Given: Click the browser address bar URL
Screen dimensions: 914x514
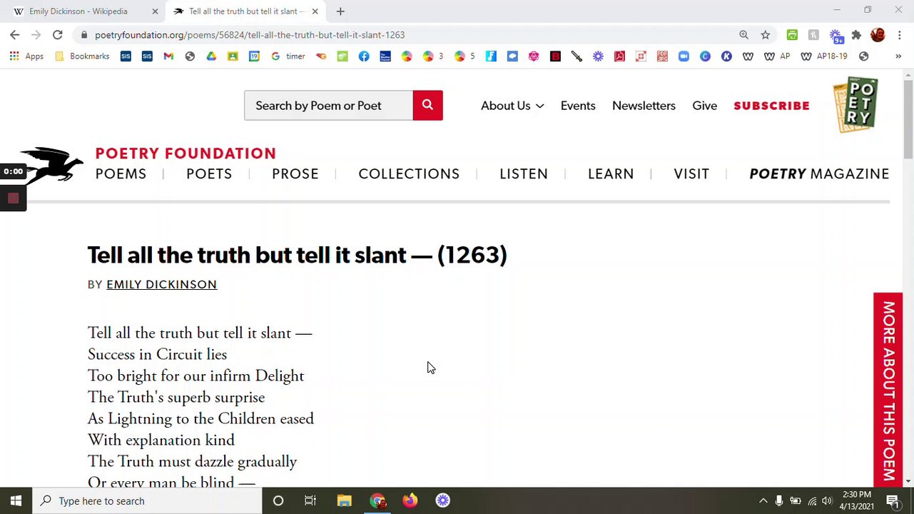Looking at the screenshot, I should pyautogui.click(x=250, y=35).
